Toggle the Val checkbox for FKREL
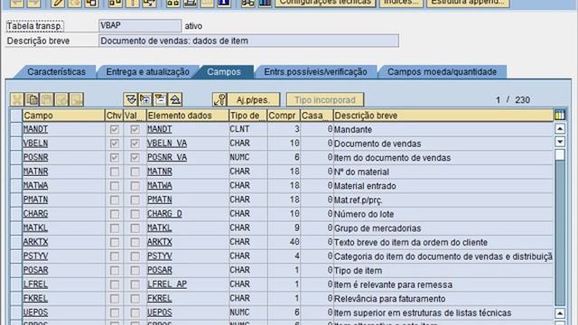 (135, 299)
